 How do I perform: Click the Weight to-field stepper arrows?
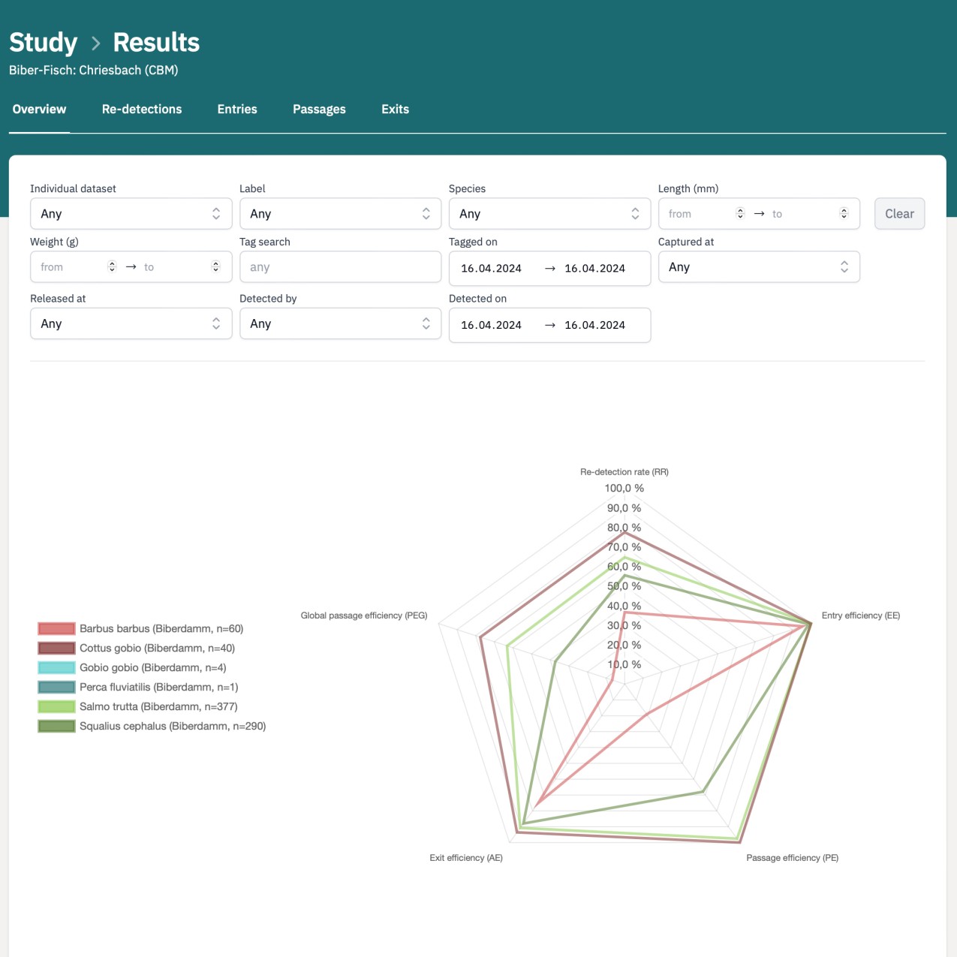click(215, 266)
